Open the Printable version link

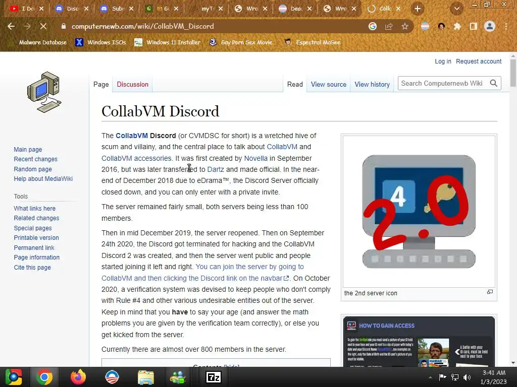(x=36, y=238)
